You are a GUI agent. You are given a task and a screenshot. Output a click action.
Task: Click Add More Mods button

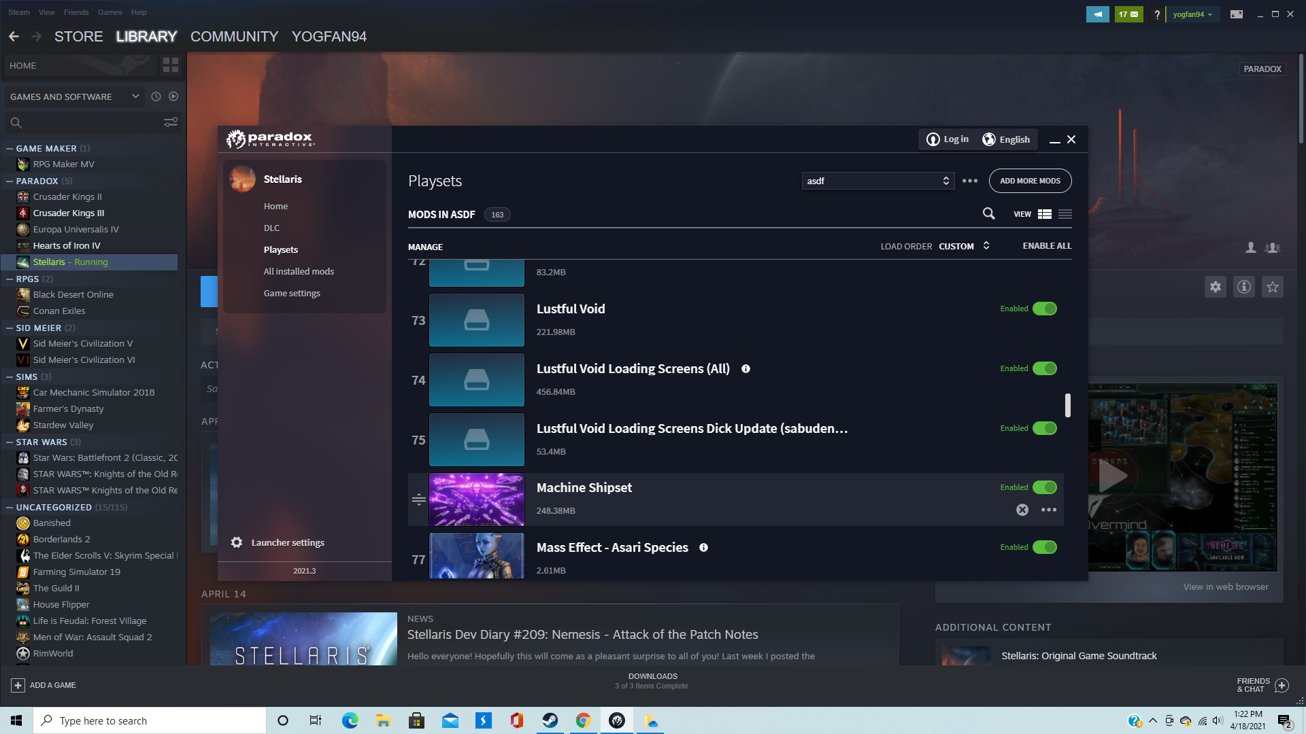click(1031, 181)
